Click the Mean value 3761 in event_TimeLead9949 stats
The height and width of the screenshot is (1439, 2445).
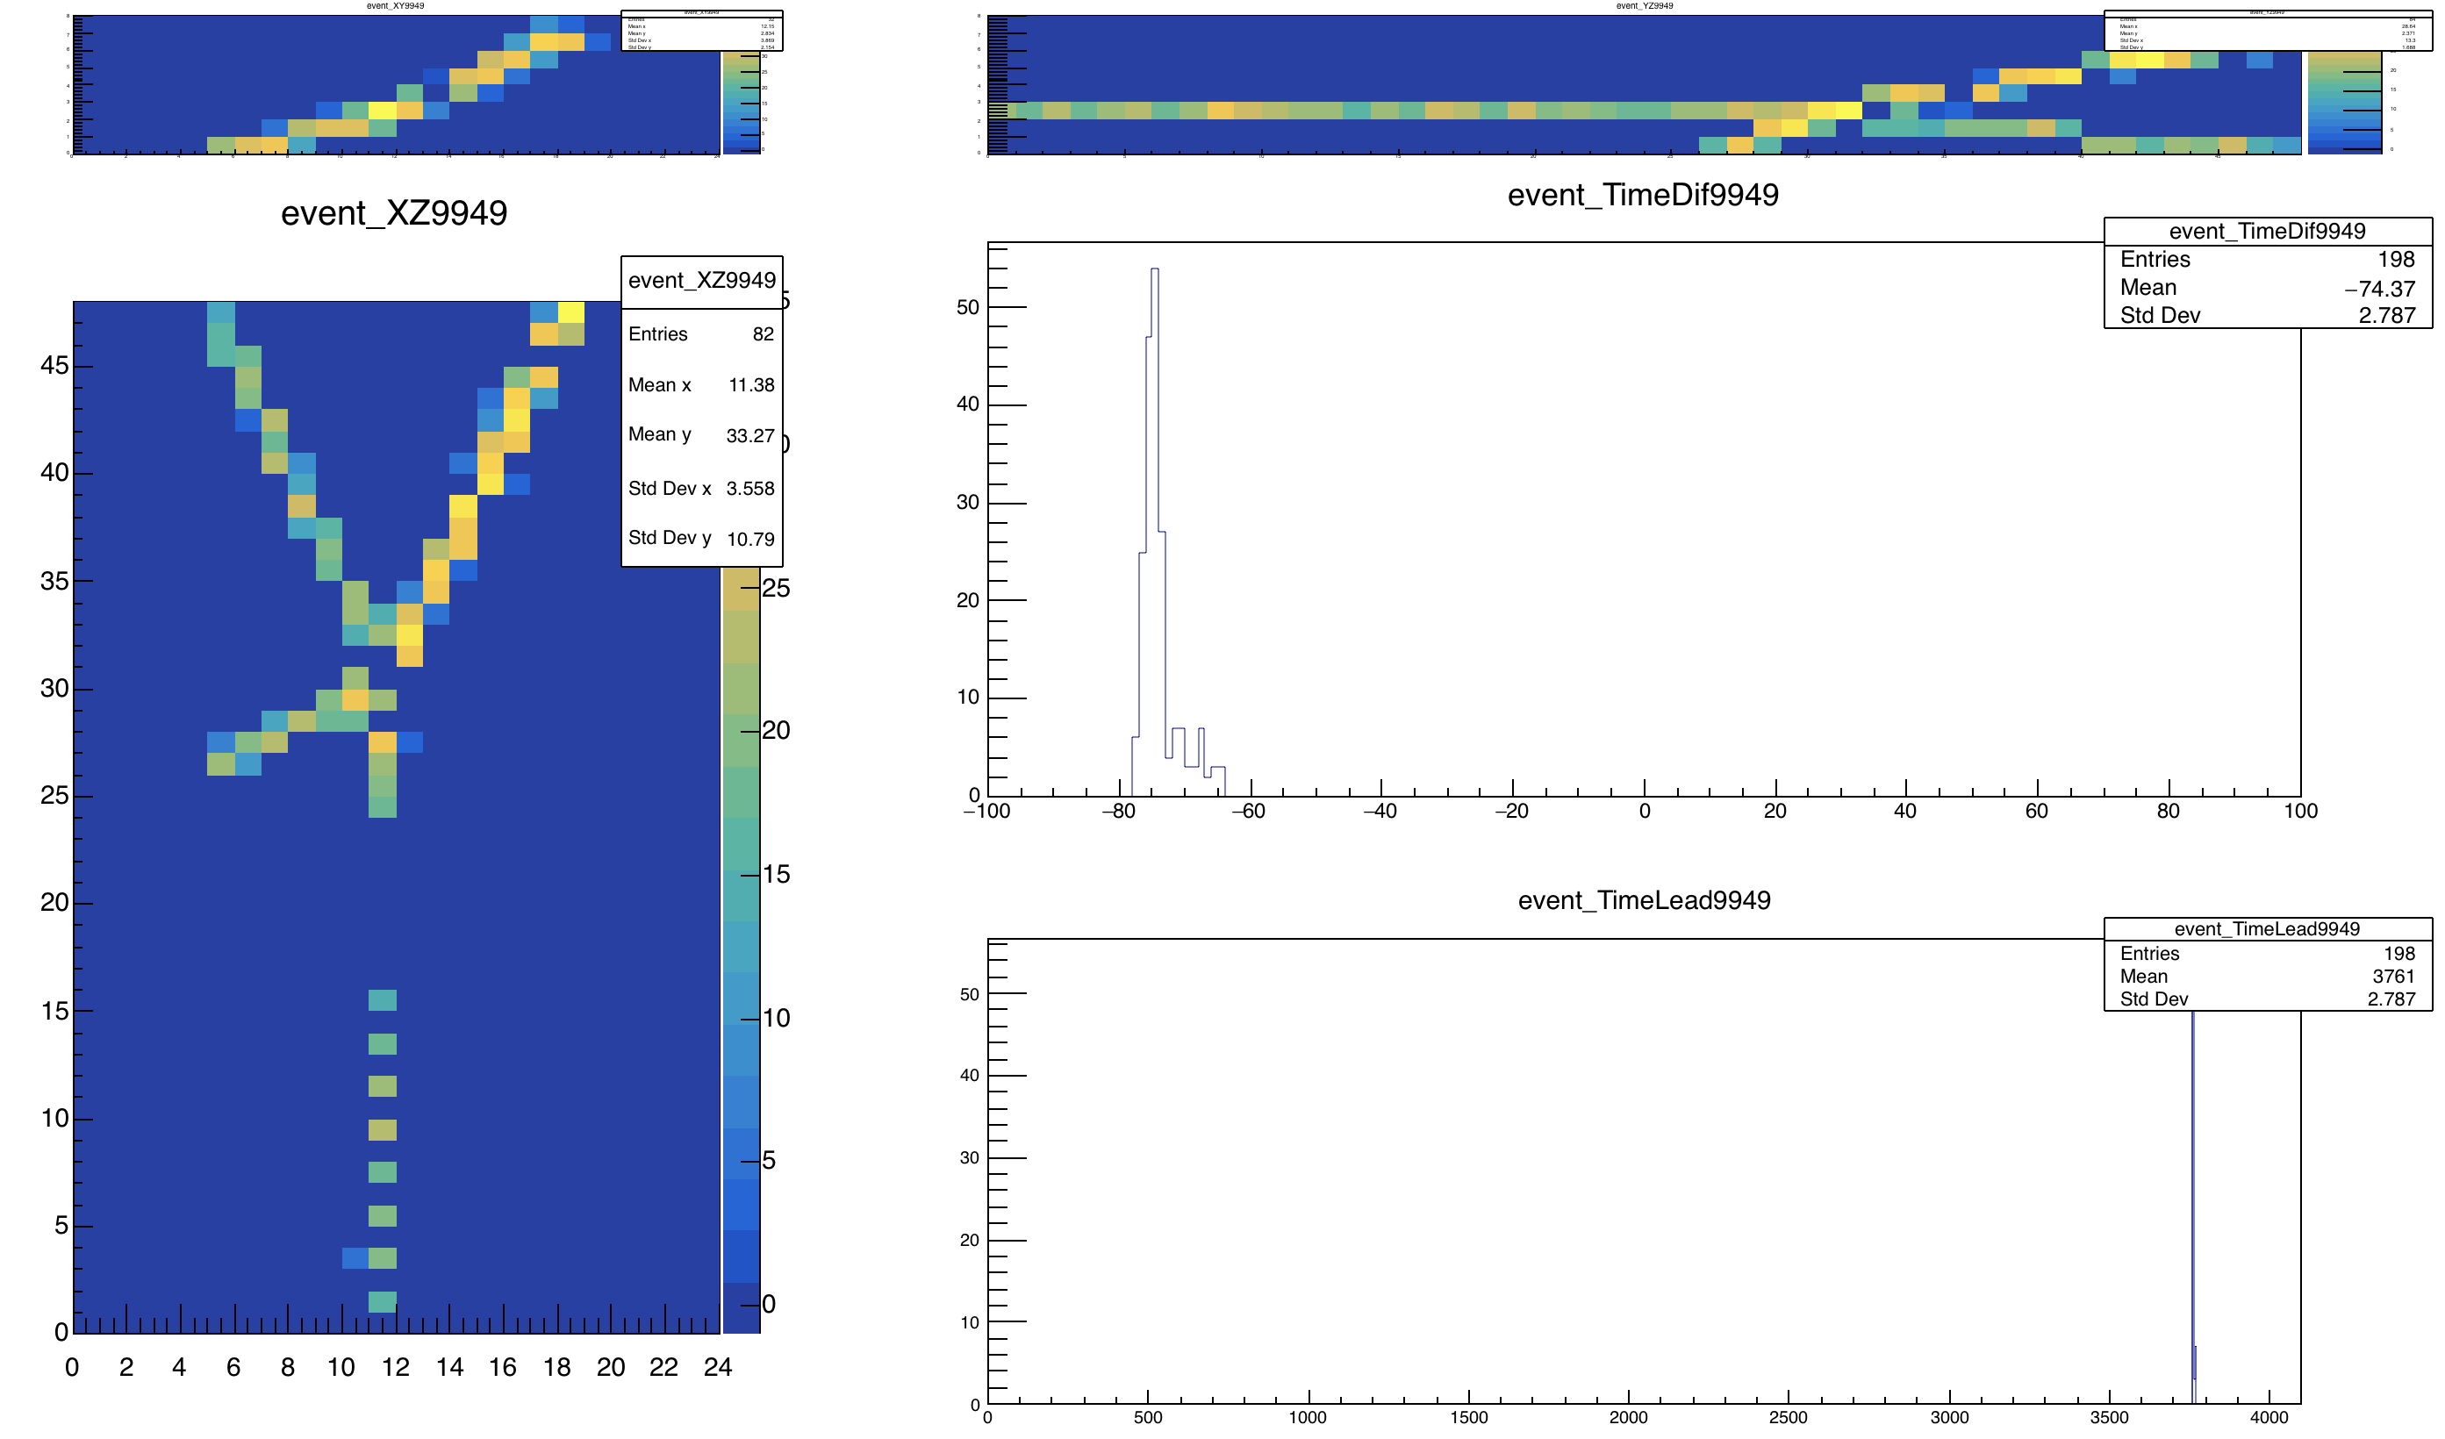[2392, 977]
